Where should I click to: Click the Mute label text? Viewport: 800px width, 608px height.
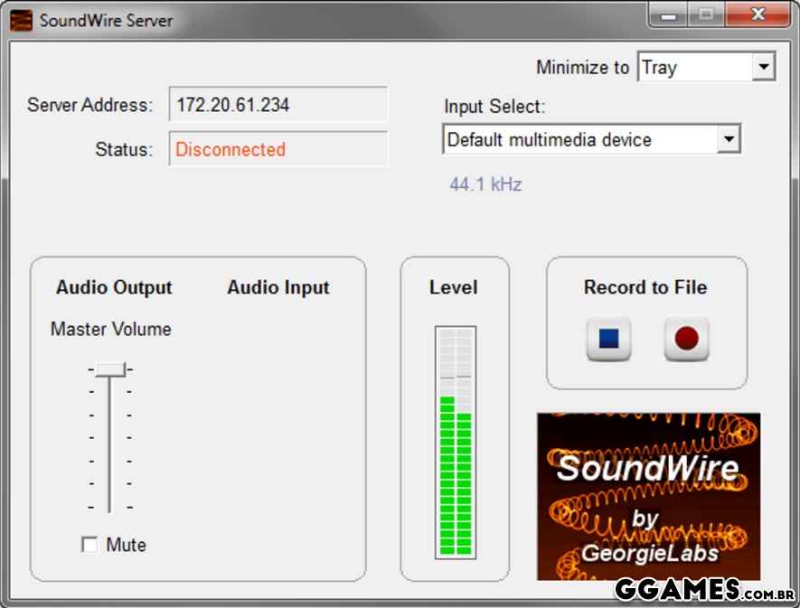click(126, 545)
